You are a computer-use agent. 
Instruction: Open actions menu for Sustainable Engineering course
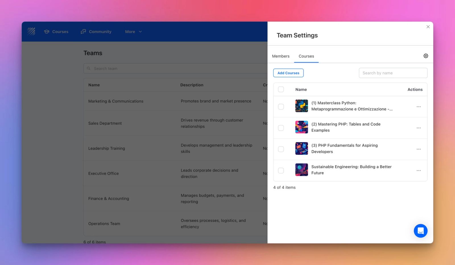[419, 171]
